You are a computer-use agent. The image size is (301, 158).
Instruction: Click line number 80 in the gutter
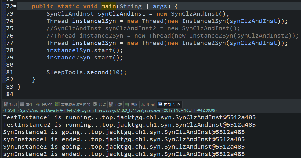tap(9, 65)
